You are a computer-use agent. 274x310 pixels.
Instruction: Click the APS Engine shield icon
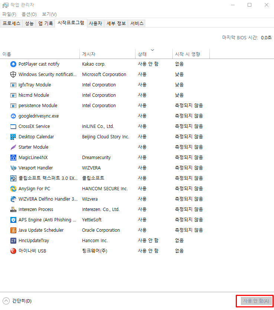[13, 220]
